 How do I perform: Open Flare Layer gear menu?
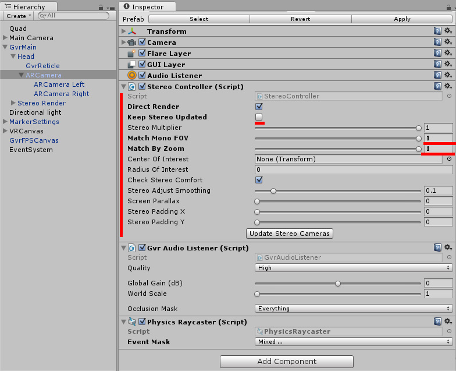click(x=448, y=53)
